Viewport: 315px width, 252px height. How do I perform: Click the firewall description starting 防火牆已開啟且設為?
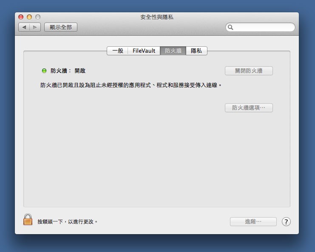[x=131, y=85]
